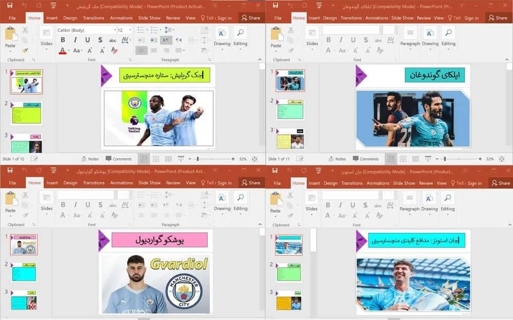Open Editing group in the Grealish window
The height and width of the screenshot is (320, 513).
pos(240,38)
